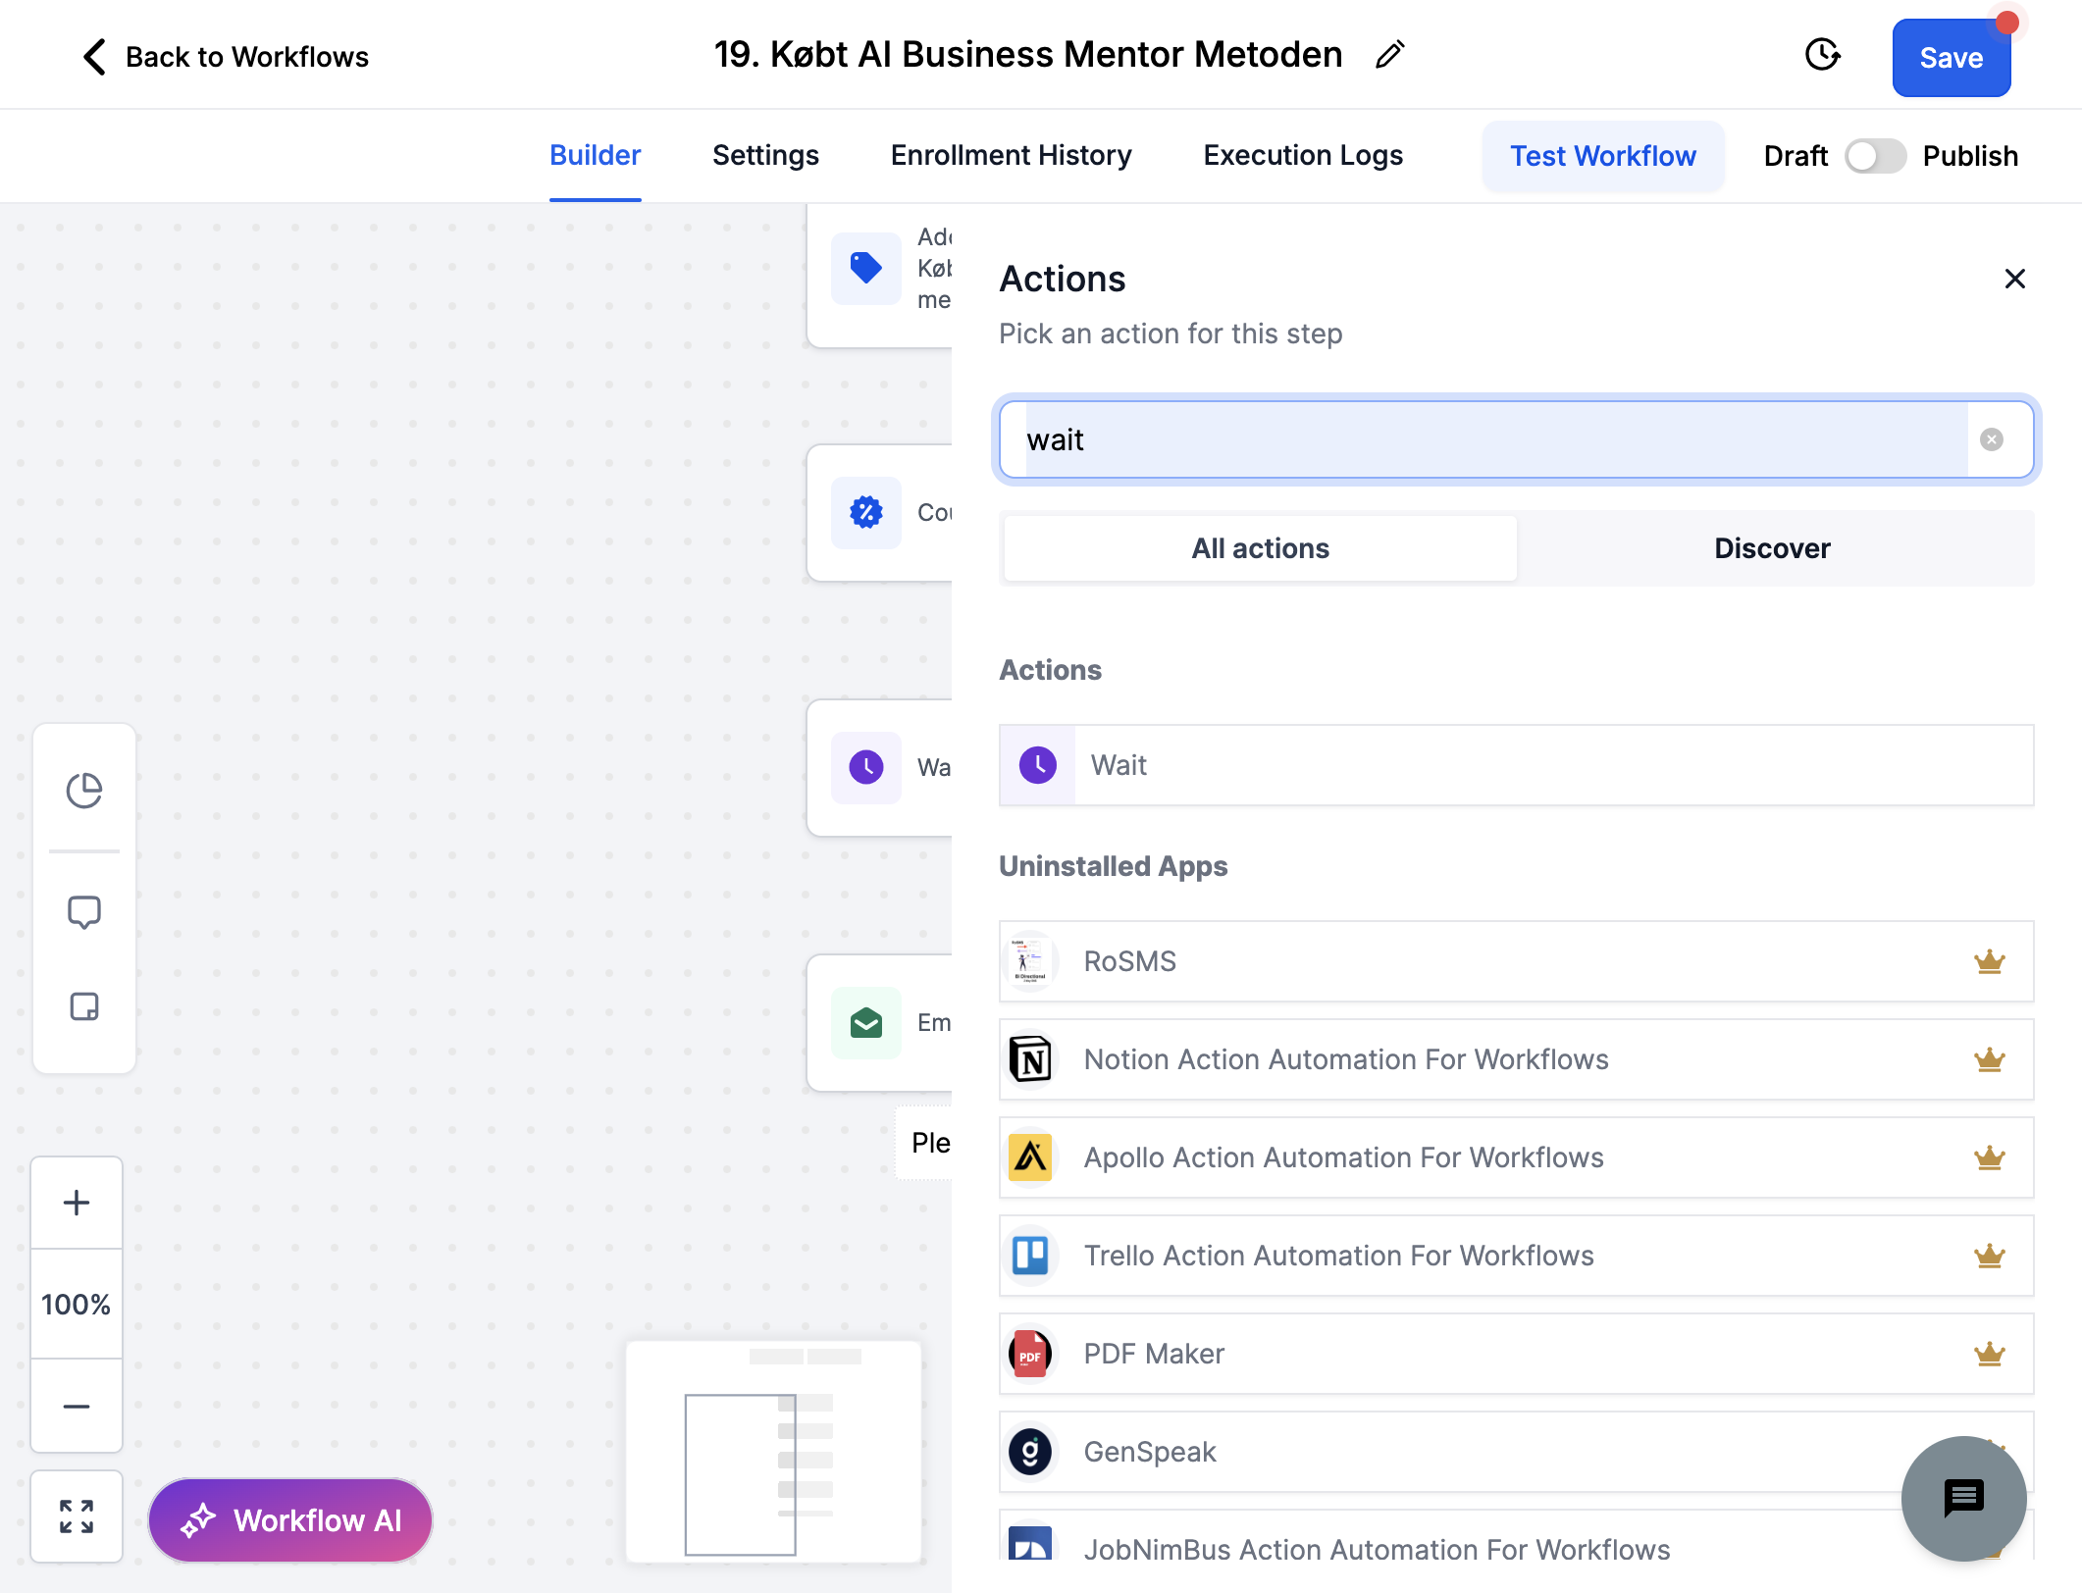Open Enrollment History tab
Viewport: 2082px width, 1593px height.
pyautogui.click(x=1011, y=156)
